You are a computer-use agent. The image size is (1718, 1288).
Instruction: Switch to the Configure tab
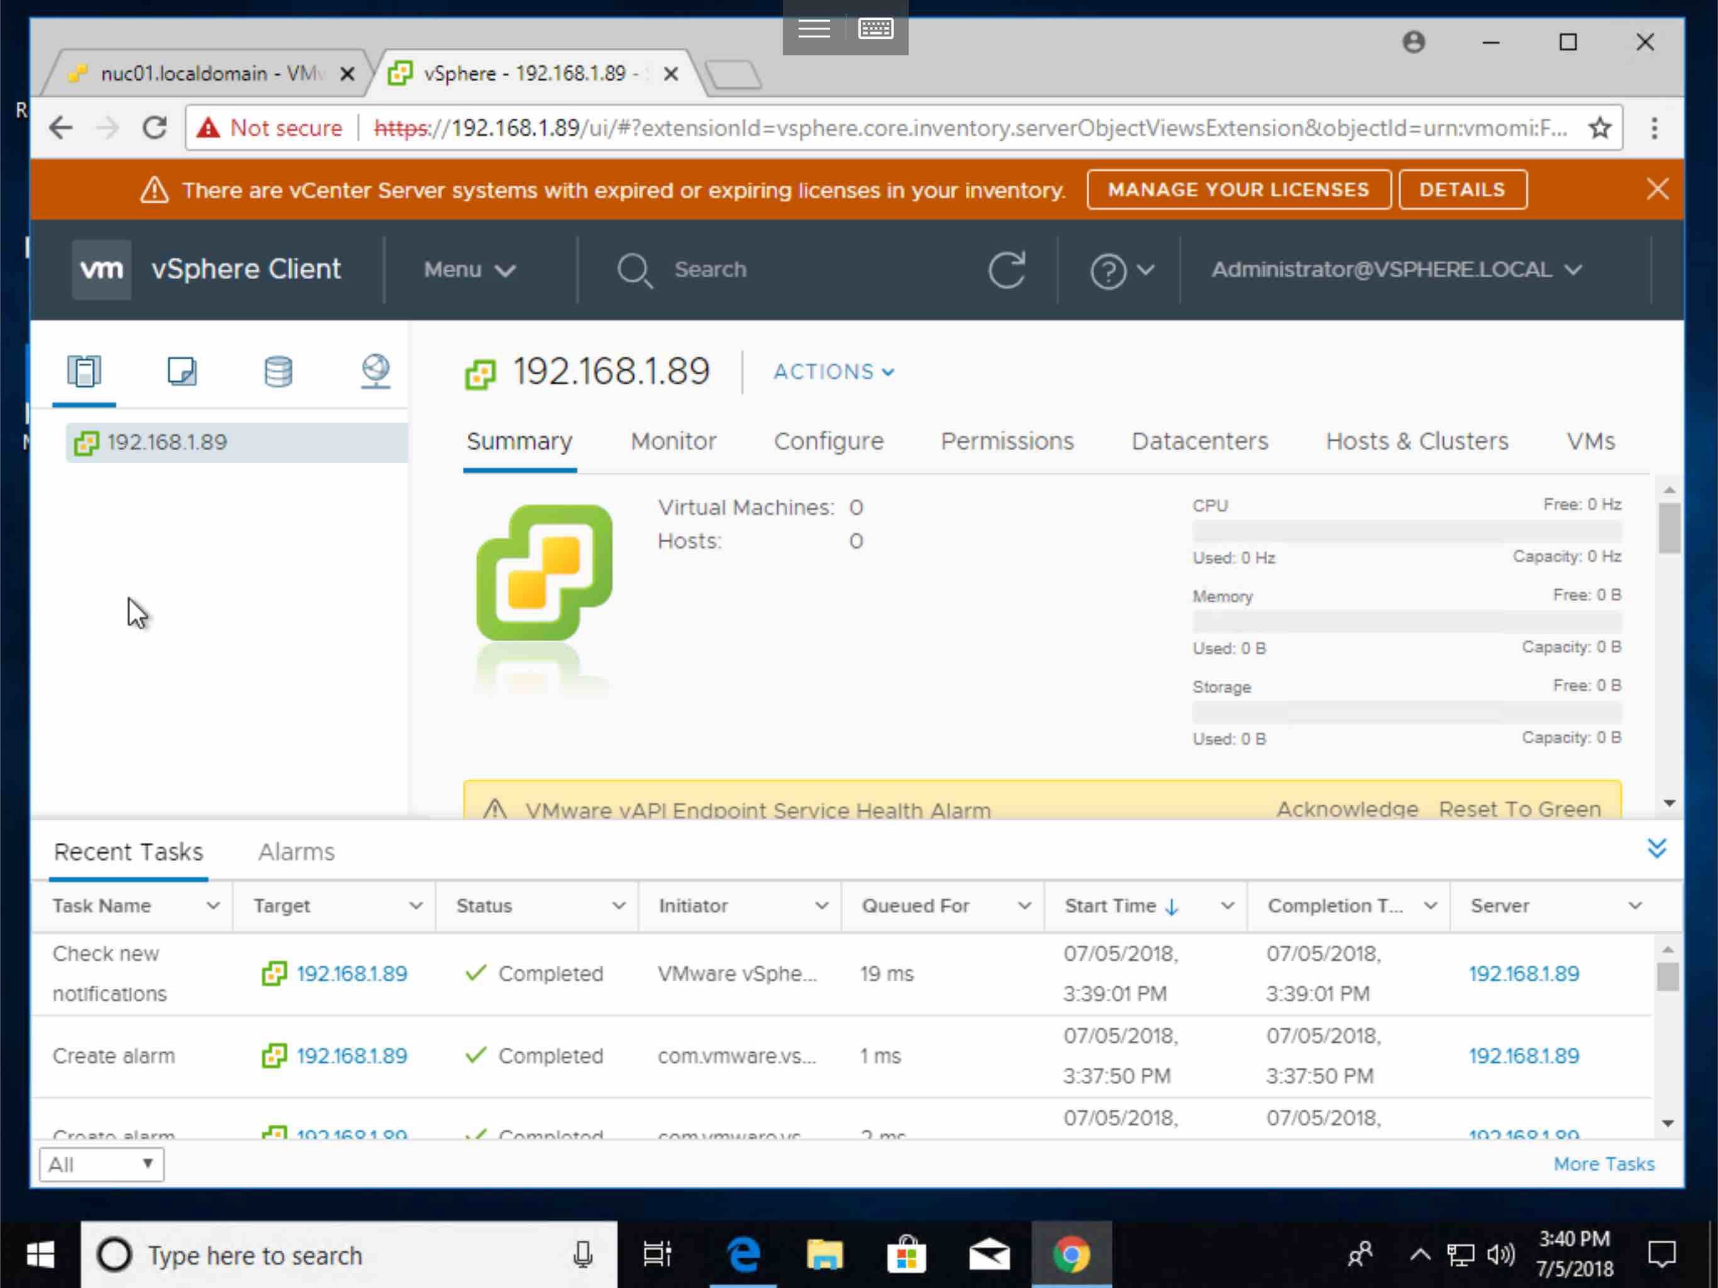(828, 441)
